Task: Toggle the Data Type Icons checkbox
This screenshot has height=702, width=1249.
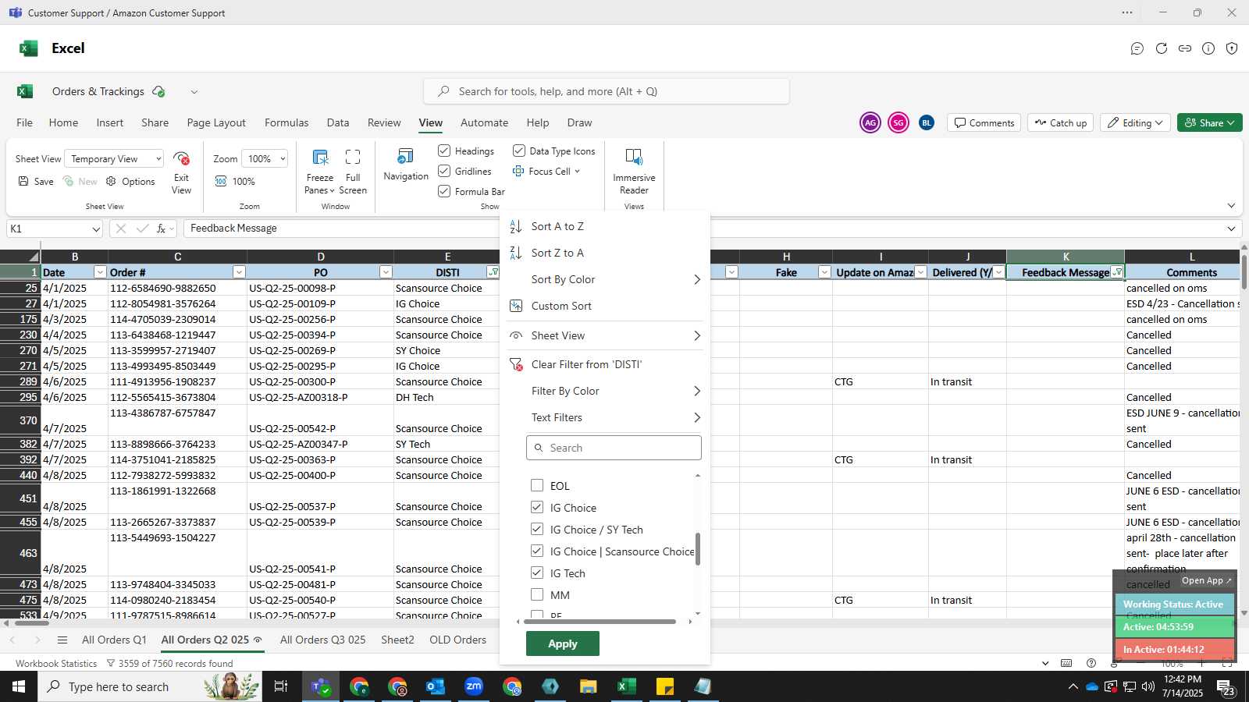Action: coord(519,151)
